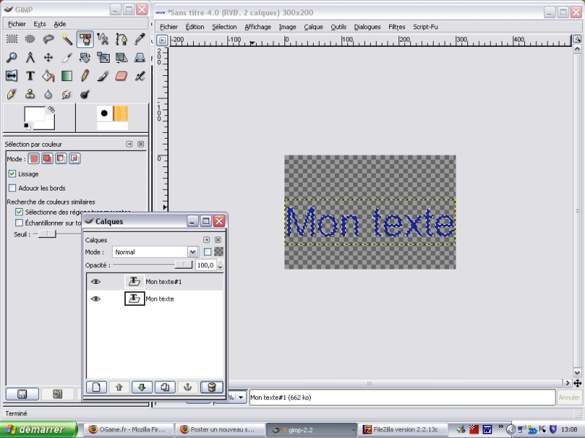Select the Scale tool
The height and width of the screenshot is (438, 585).
(x=103, y=58)
